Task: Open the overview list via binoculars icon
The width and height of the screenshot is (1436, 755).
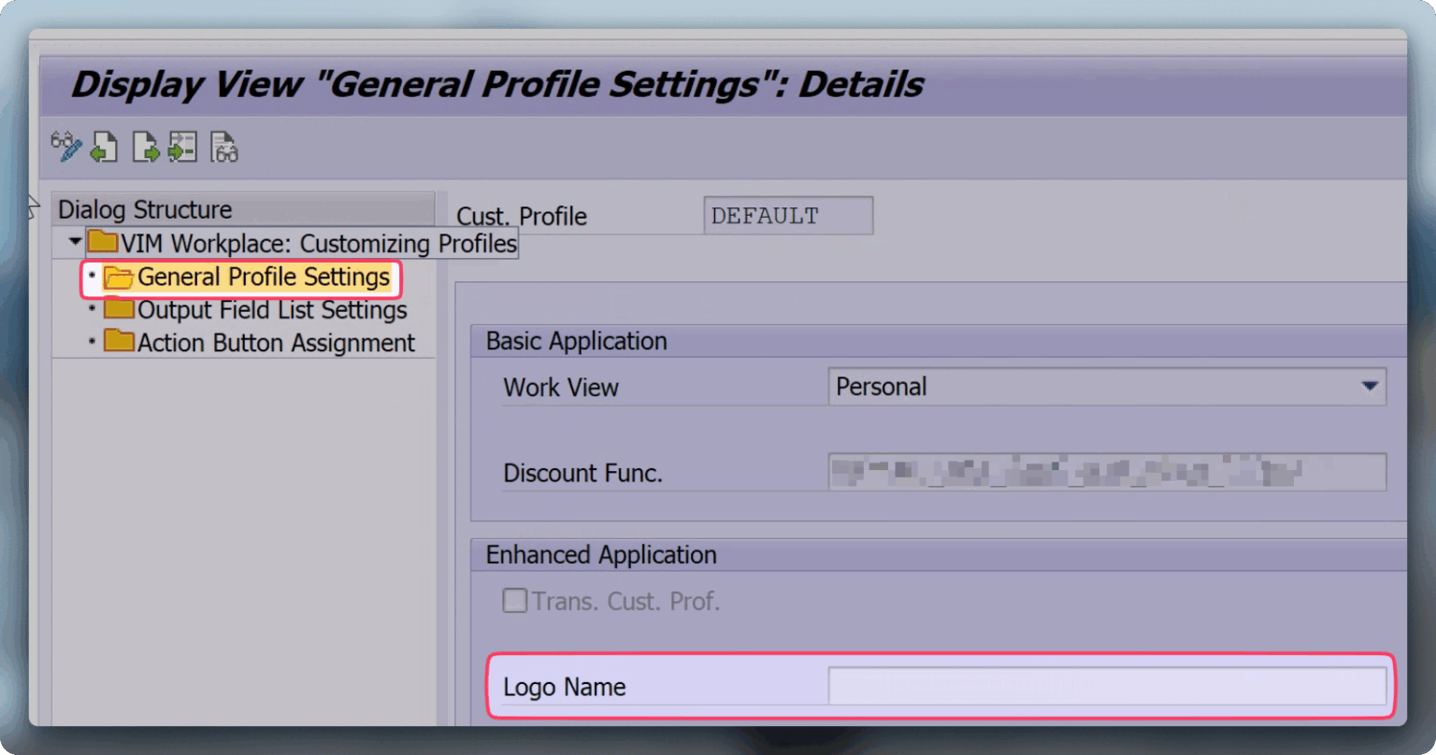Action: click(224, 147)
